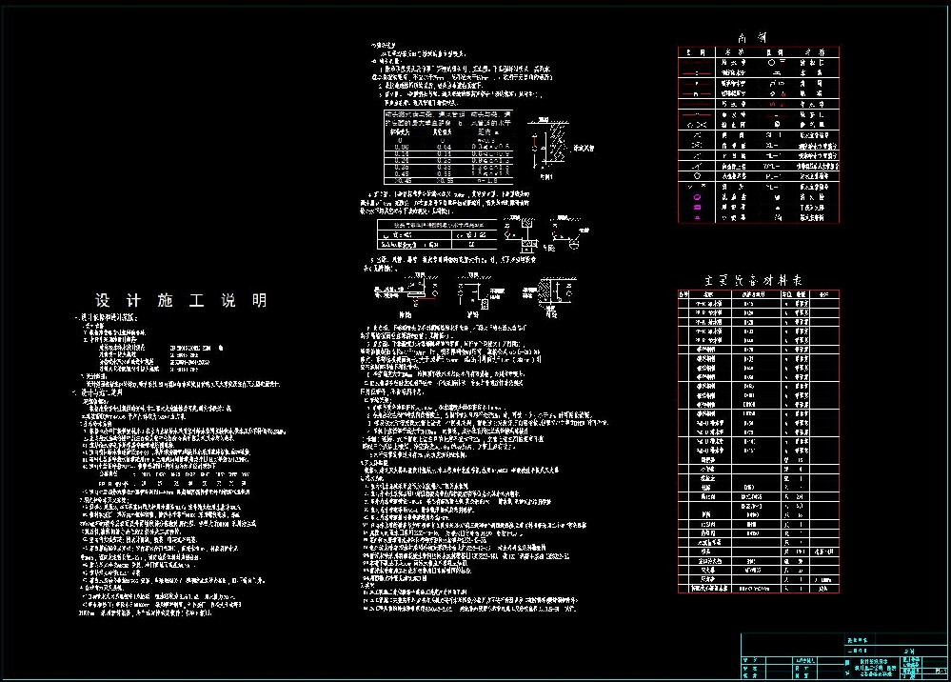The height and width of the screenshot is (682, 951).
Task: Click the header row of the materials table
Action: click(759, 294)
